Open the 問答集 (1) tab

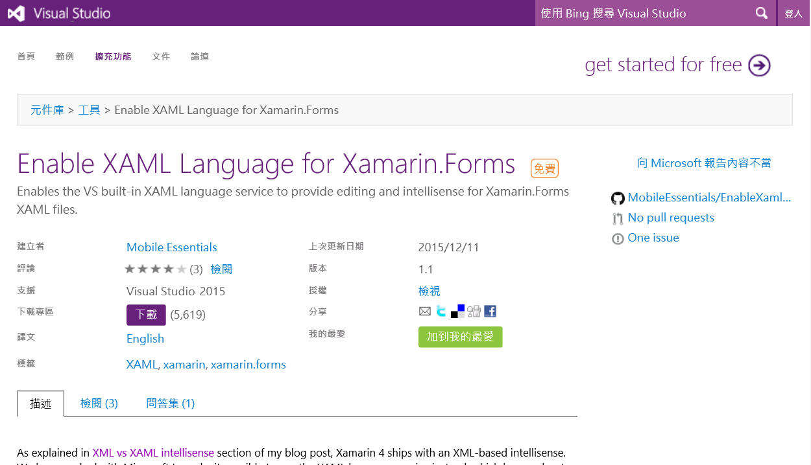click(171, 403)
